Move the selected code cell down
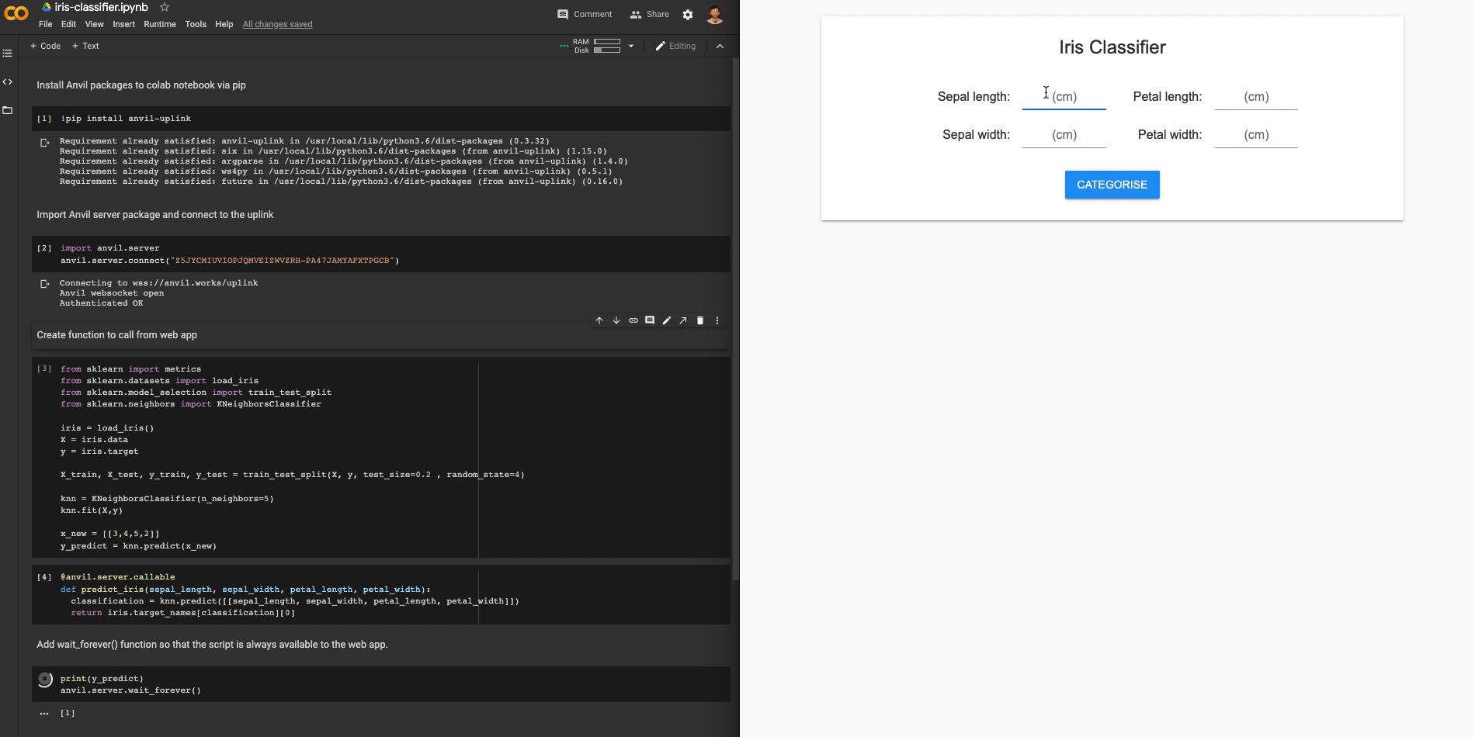Image resolution: width=1475 pixels, height=737 pixels. tap(616, 320)
